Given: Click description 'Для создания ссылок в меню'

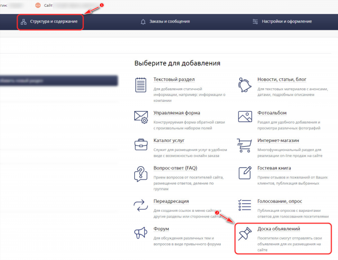Looking at the screenshot, I should pyautogui.click(x=187, y=214).
